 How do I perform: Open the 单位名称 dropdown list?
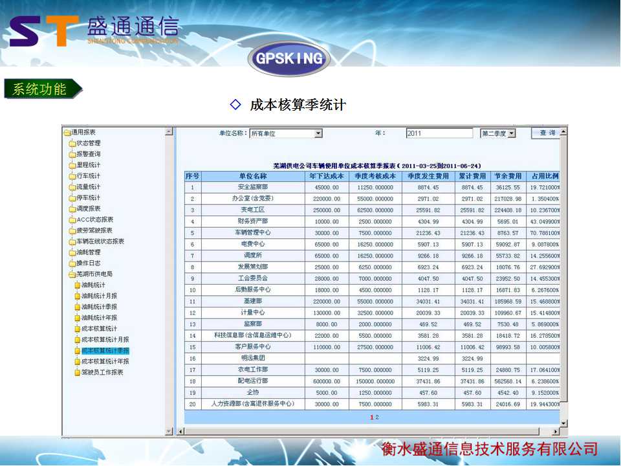click(318, 133)
